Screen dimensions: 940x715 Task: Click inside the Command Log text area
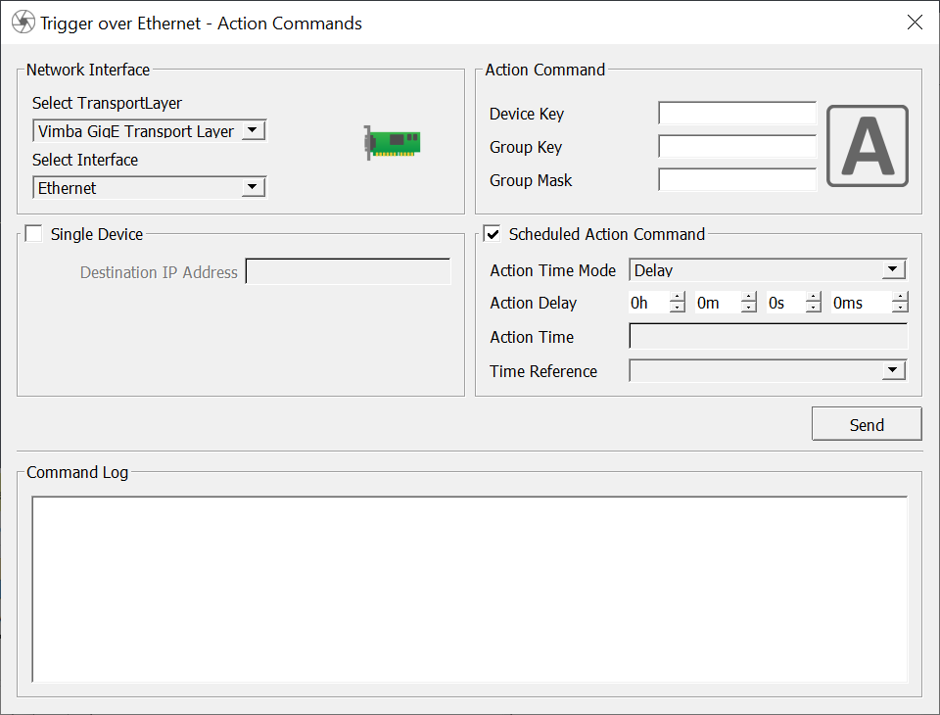[469, 588]
